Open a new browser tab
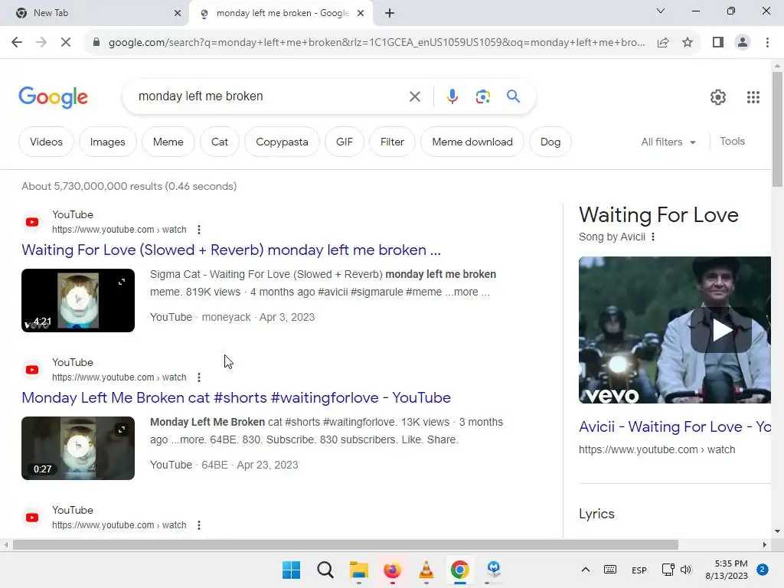 pos(390,14)
